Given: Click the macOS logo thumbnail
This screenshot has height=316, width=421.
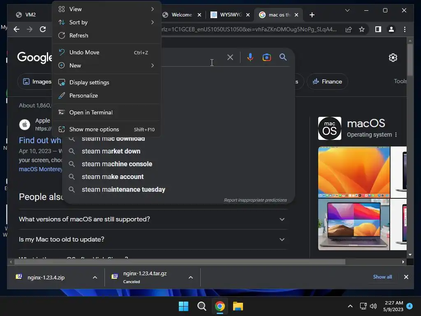Looking at the screenshot, I should click(329, 128).
